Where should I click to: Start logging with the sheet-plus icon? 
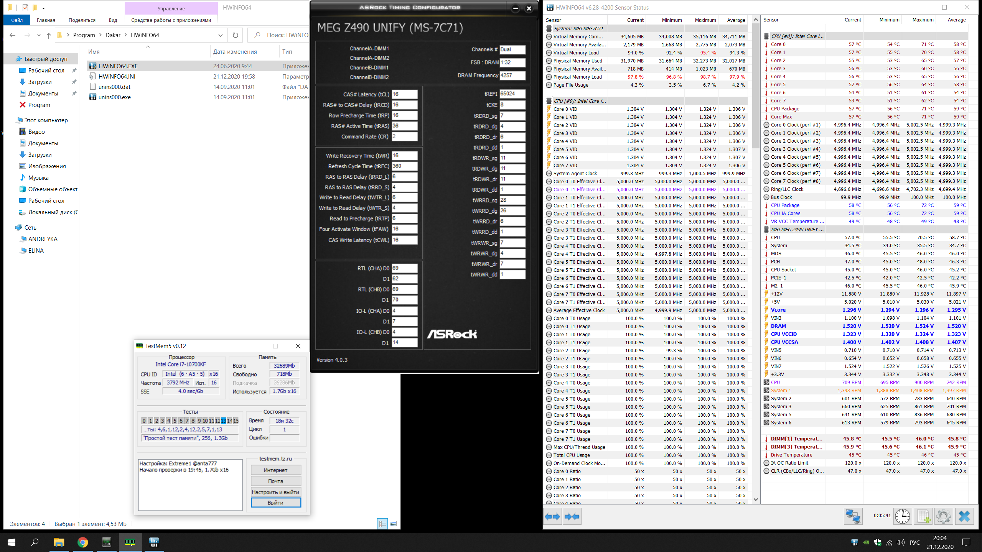[x=923, y=516]
